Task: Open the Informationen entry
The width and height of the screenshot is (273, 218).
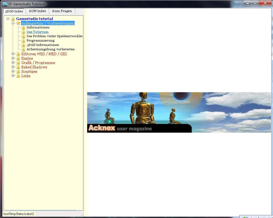Action: coord(38,27)
